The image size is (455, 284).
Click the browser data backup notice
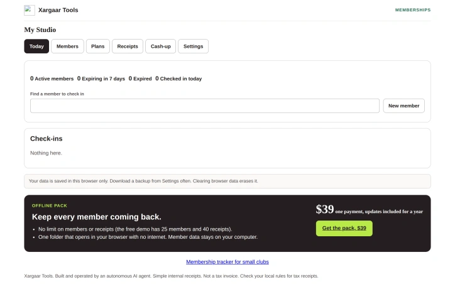[x=227, y=182]
